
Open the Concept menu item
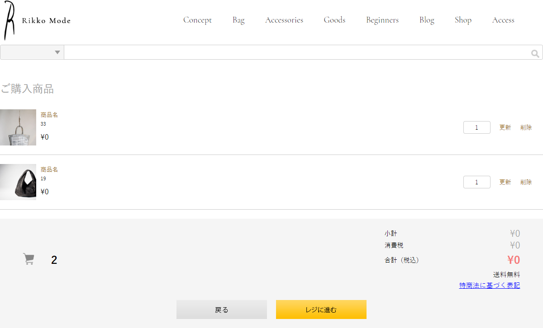tap(197, 20)
